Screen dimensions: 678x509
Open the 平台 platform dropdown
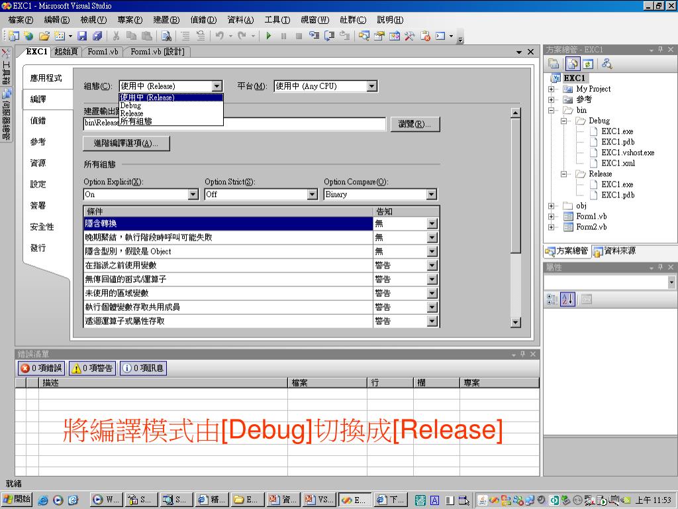pyautogui.click(x=372, y=86)
